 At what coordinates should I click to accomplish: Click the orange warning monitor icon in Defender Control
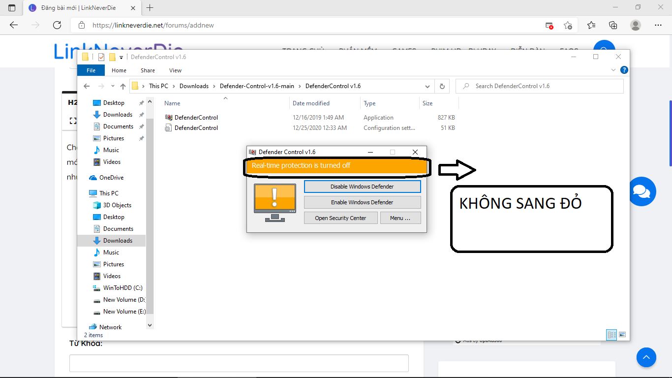(x=275, y=199)
